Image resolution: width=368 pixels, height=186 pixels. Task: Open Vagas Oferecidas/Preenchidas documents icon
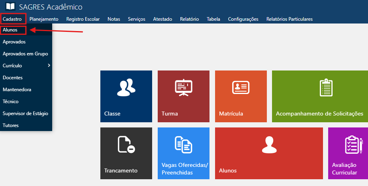click(183, 145)
